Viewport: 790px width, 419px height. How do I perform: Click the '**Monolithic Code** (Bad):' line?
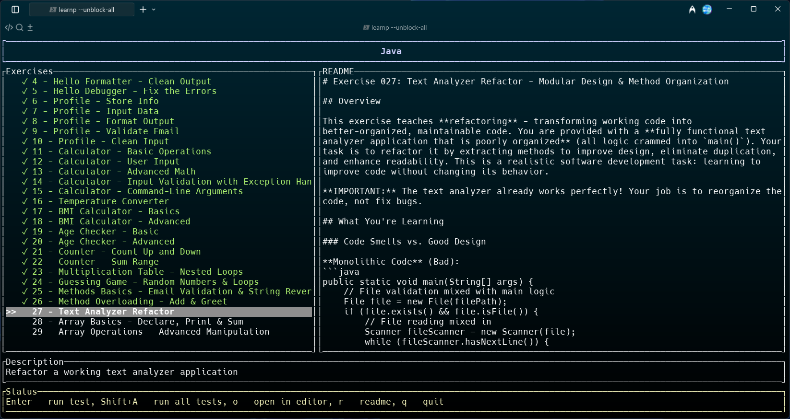click(x=391, y=262)
